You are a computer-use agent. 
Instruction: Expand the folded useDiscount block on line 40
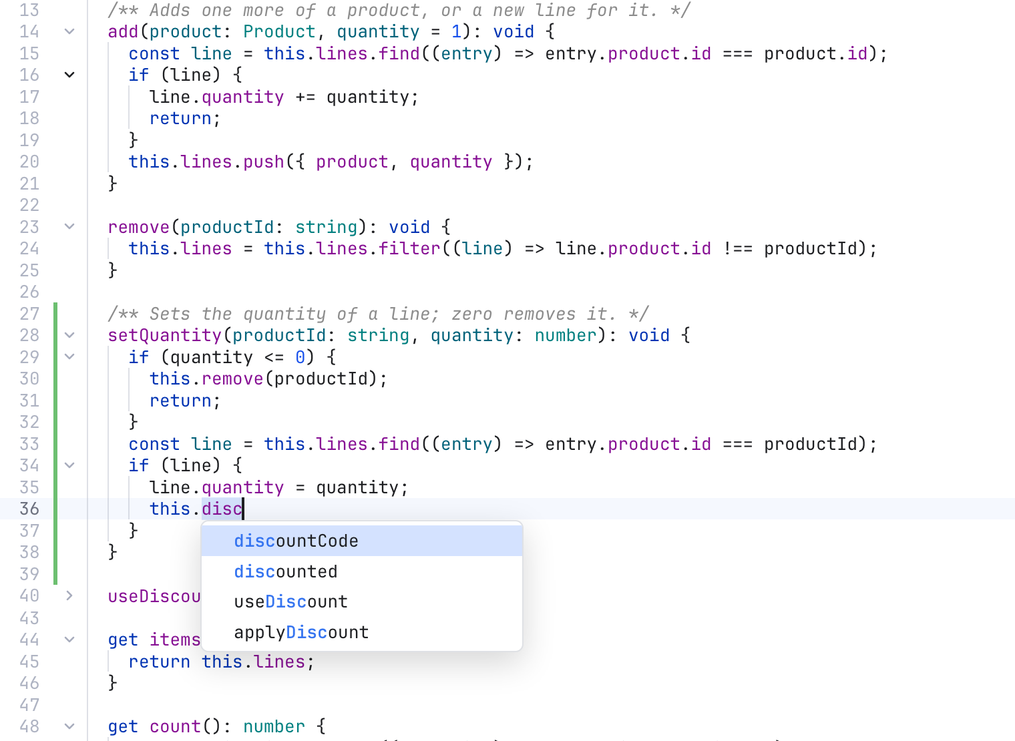(69, 595)
